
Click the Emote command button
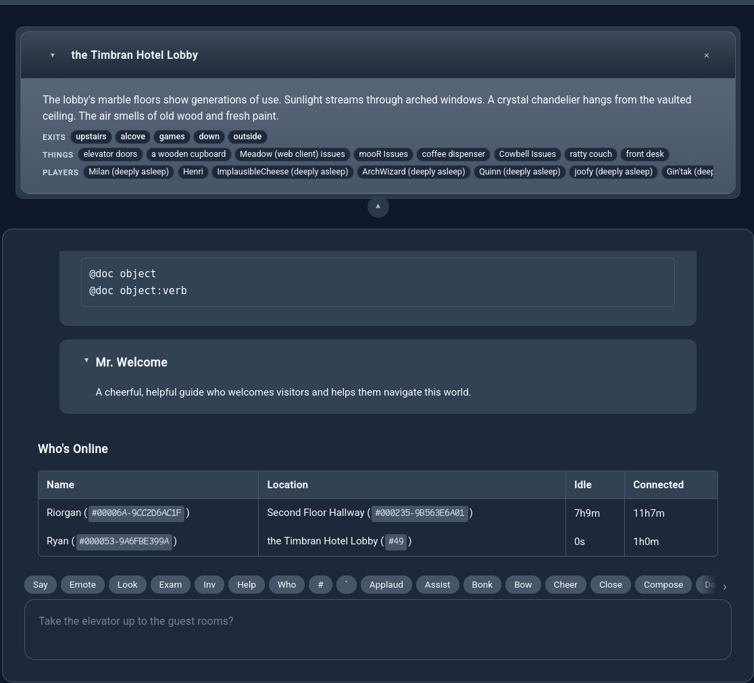pyautogui.click(x=82, y=584)
